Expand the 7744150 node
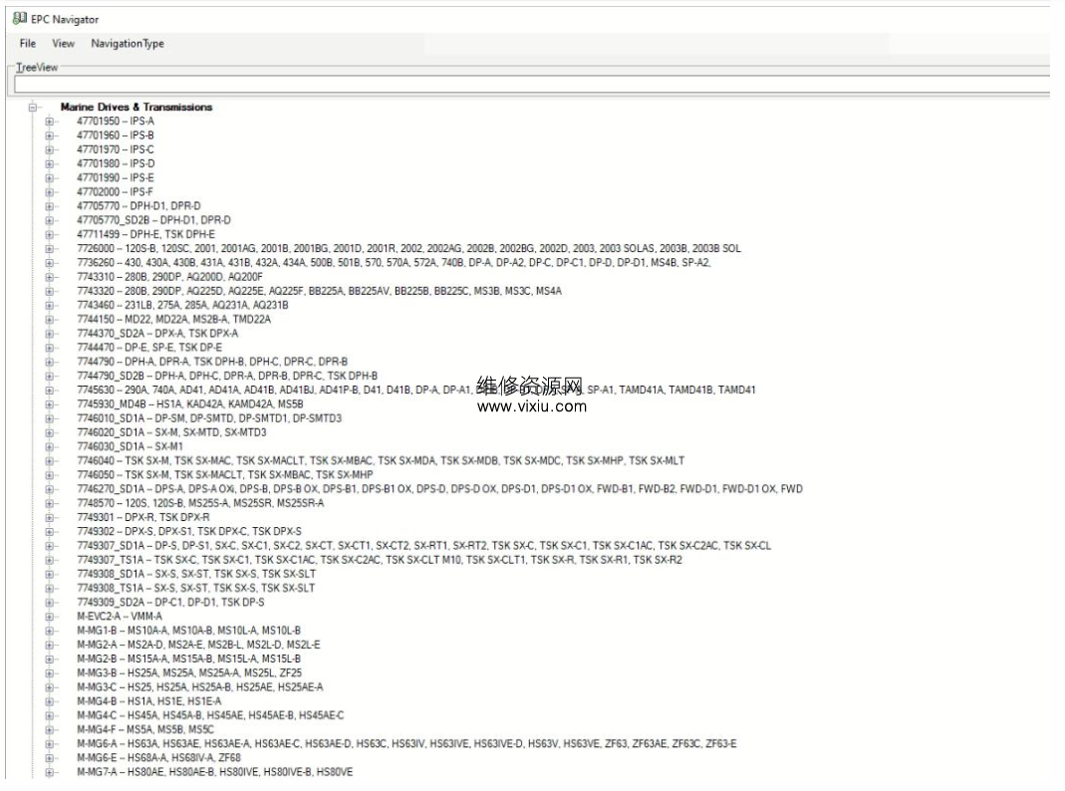 point(49,320)
